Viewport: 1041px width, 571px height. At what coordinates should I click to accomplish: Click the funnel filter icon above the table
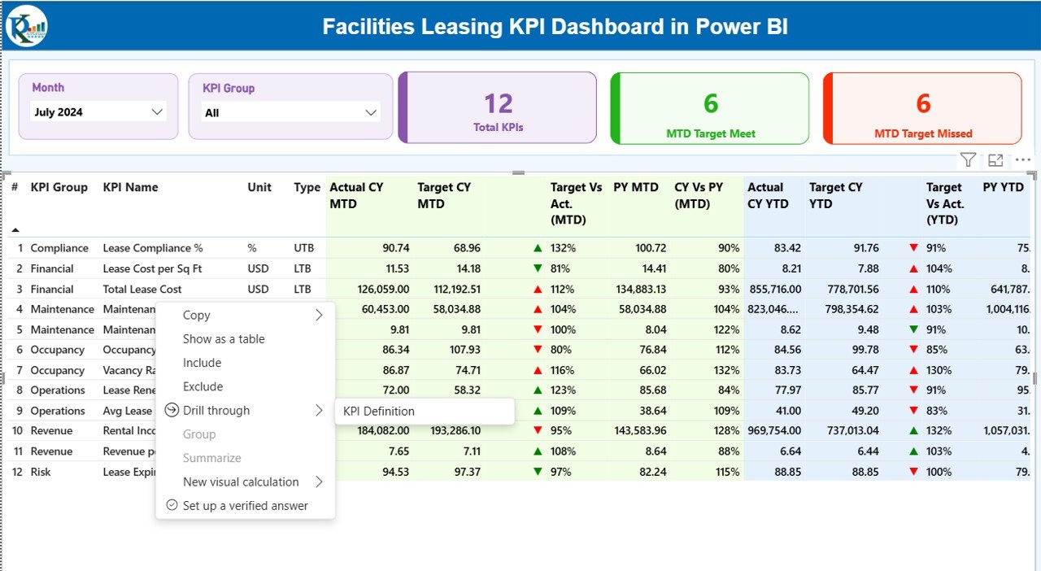tap(968, 159)
